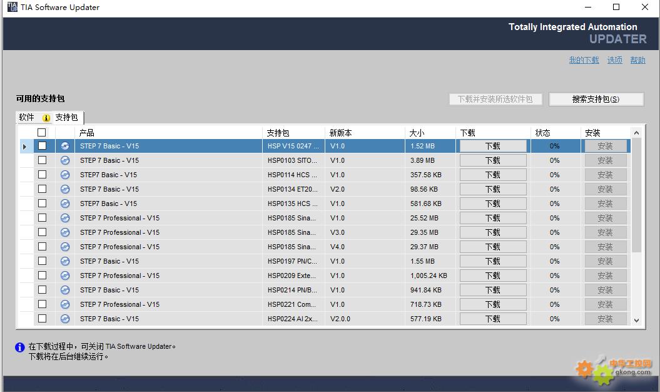
Task: Click scrollbar up arrow of package list
Action: click(636, 133)
